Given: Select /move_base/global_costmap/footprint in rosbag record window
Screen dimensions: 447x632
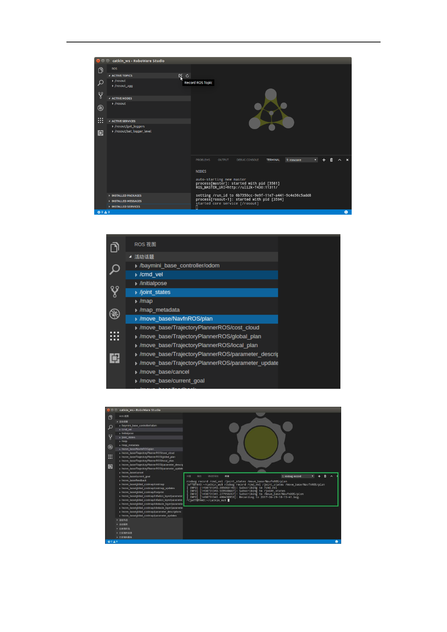Looking at the screenshot, I should click(x=149, y=492).
